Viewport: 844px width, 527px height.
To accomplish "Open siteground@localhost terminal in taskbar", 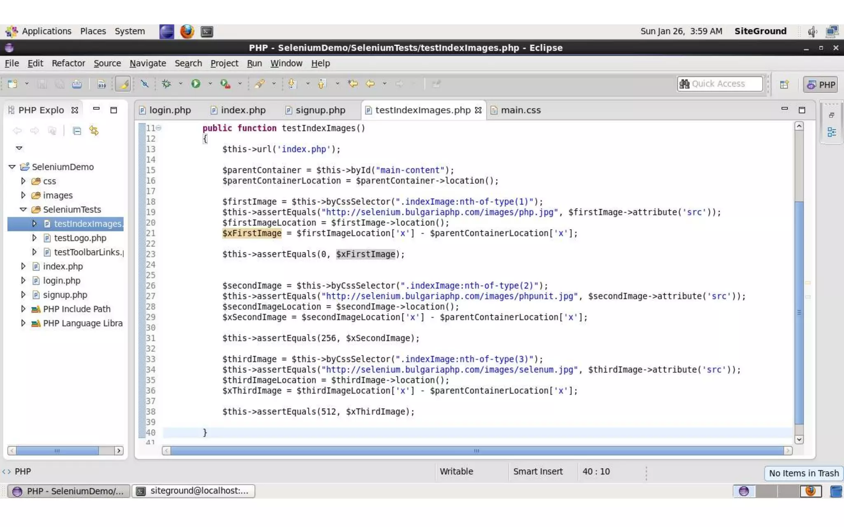I will coord(193,491).
